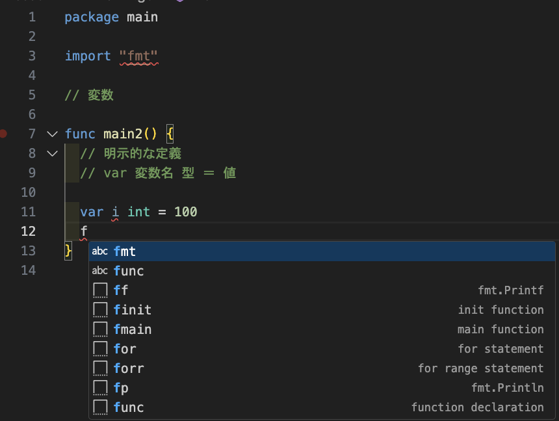Collapse the comment block fold on line 8
The height and width of the screenshot is (421, 559).
click(x=53, y=153)
